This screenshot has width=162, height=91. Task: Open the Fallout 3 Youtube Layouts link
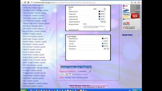[32, 50]
